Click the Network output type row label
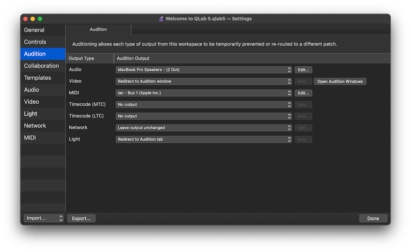 tap(78, 127)
